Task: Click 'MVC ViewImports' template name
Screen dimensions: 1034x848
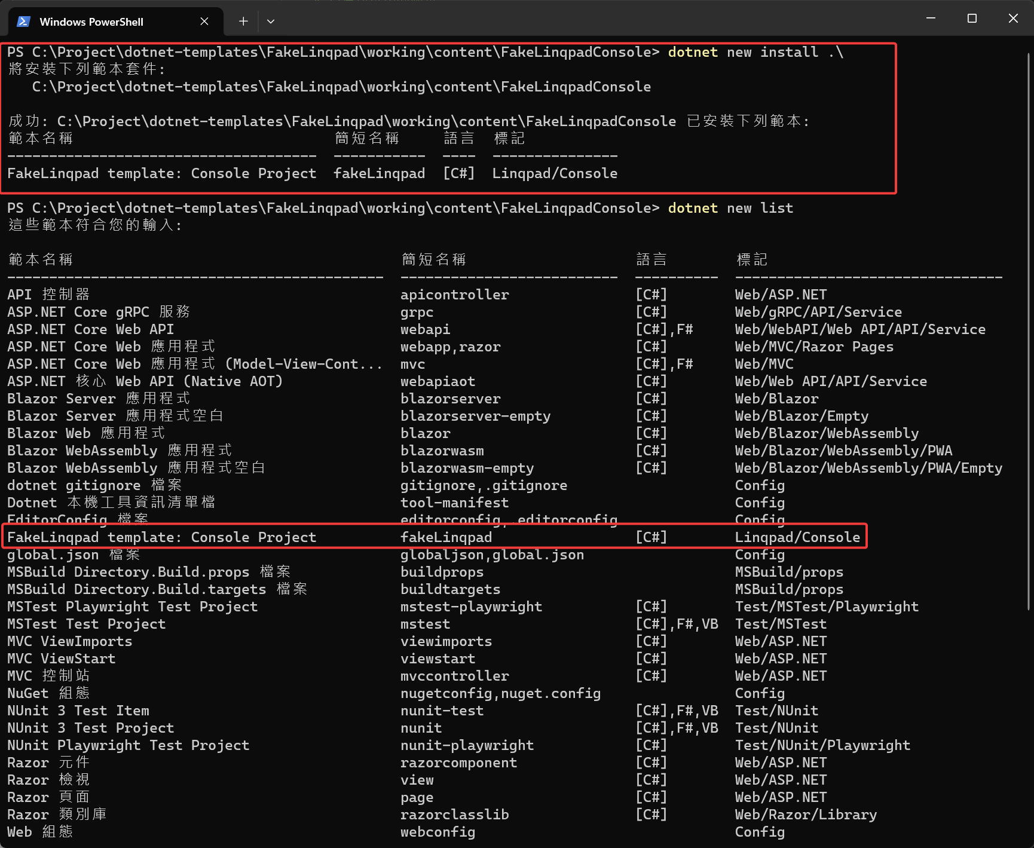Action: tap(69, 641)
